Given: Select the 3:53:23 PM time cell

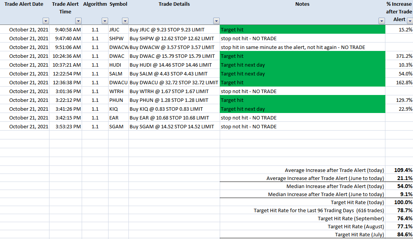Looking at the screenshot, I should pyautogui.click(x=65, y=127).
